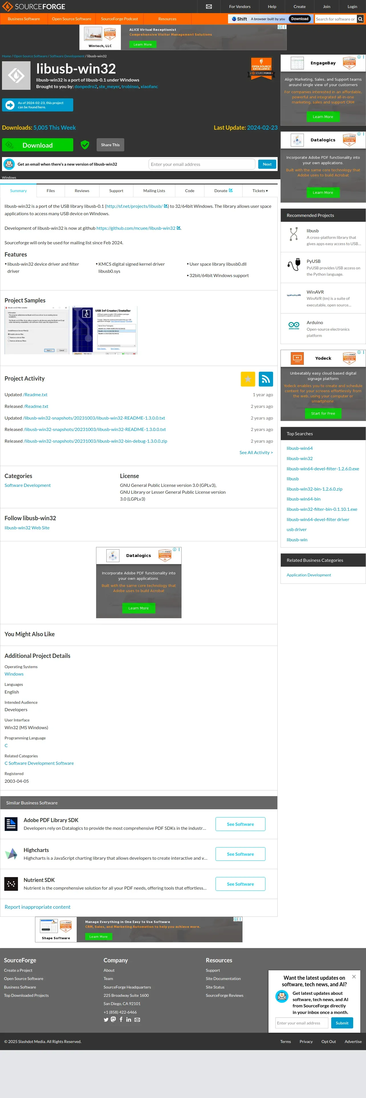Open the mail envelope icon in header
Viewport: 366px width, 1098px height.
click(x=209, y=6)
